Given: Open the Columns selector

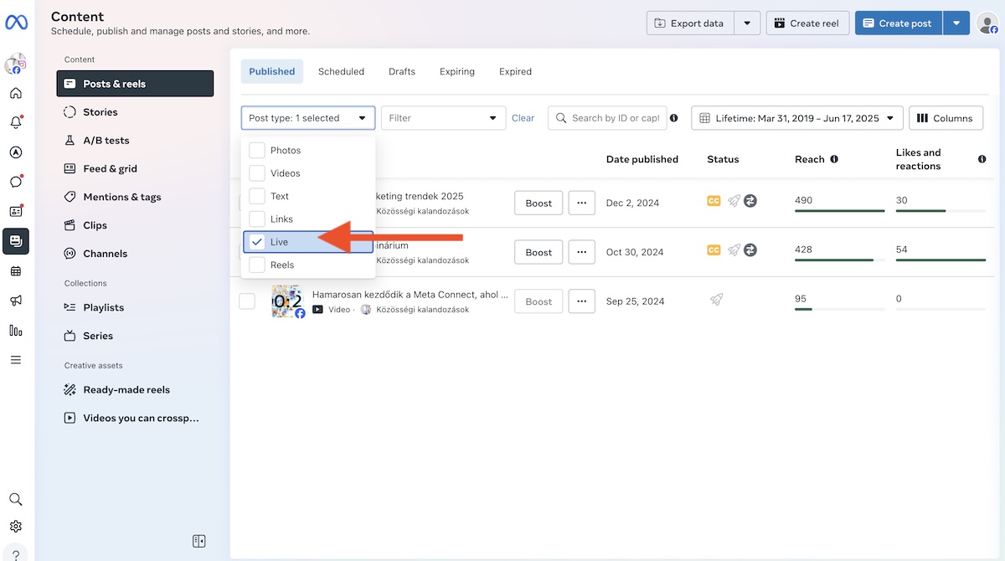Looking at the screenshot, I should pyautogui.click(x=946, y=118).
